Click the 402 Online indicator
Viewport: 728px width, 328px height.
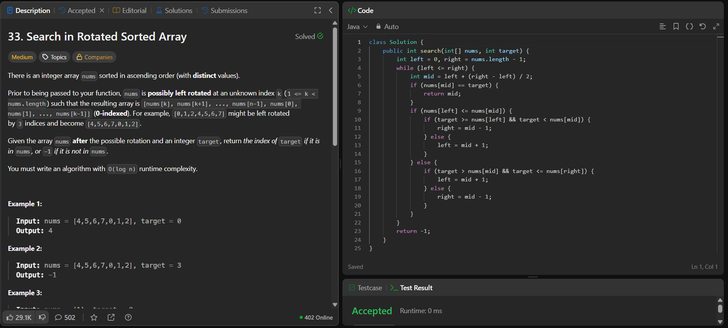click(x=316, y=317)
